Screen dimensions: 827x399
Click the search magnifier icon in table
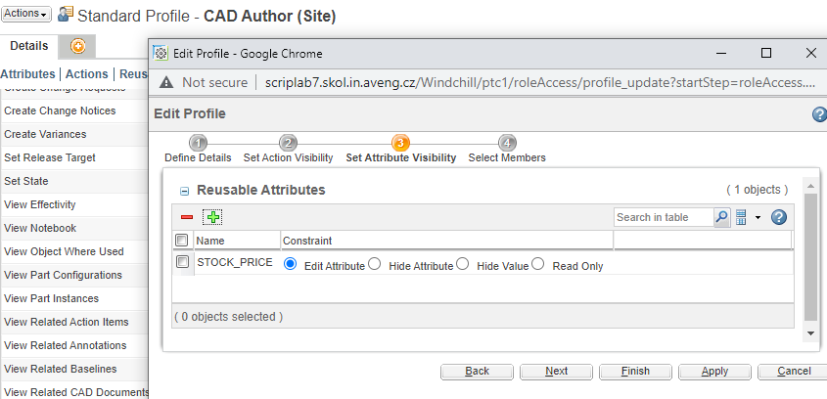point(721,217)
